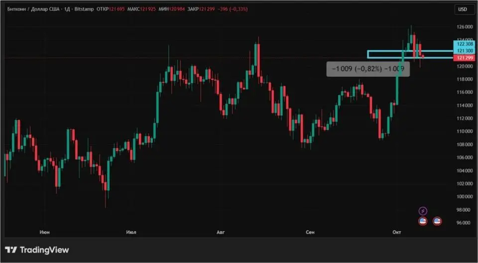Open the USD currency selector
Viewport: 478px width, 263px height.
(463, 9)
